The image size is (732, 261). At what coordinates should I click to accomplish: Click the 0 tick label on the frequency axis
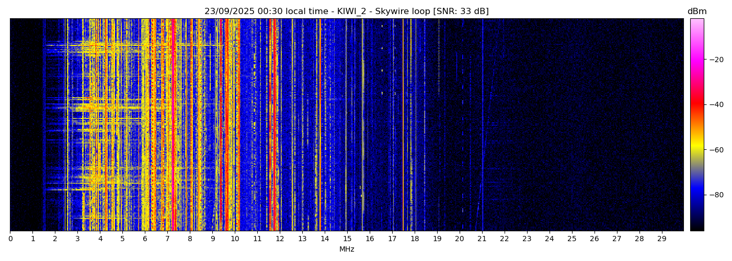pyautogui.click(x=10, y=239)
